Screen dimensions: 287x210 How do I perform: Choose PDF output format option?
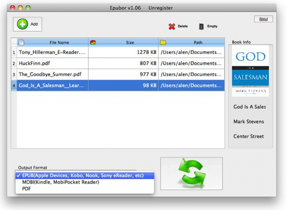pos(85,189)
